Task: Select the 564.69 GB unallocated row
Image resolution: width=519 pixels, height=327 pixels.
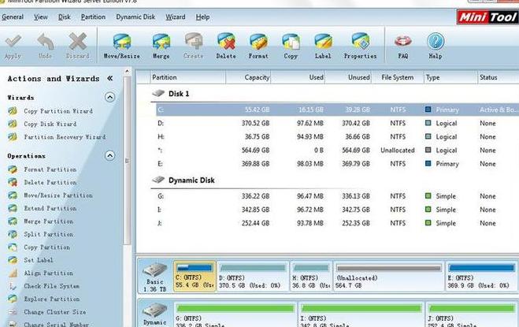Action: coord(337,150)
